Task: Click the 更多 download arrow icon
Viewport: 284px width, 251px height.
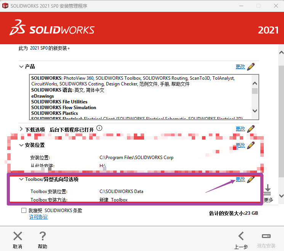Action: (x=268, y=190)
